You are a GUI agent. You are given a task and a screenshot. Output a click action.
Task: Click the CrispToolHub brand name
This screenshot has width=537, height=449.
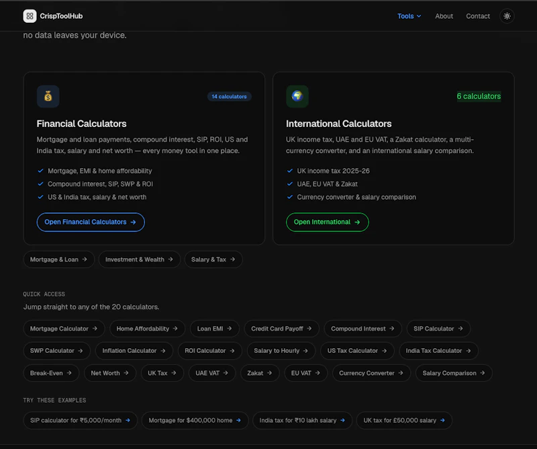61,16
